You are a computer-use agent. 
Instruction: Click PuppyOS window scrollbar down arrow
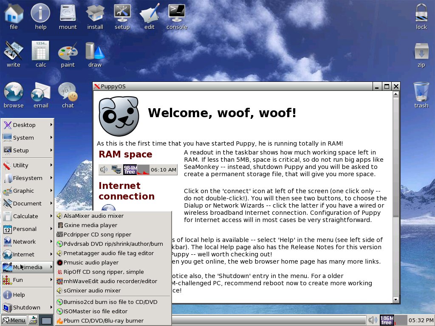pyautogui.click(x=396, y=299)
